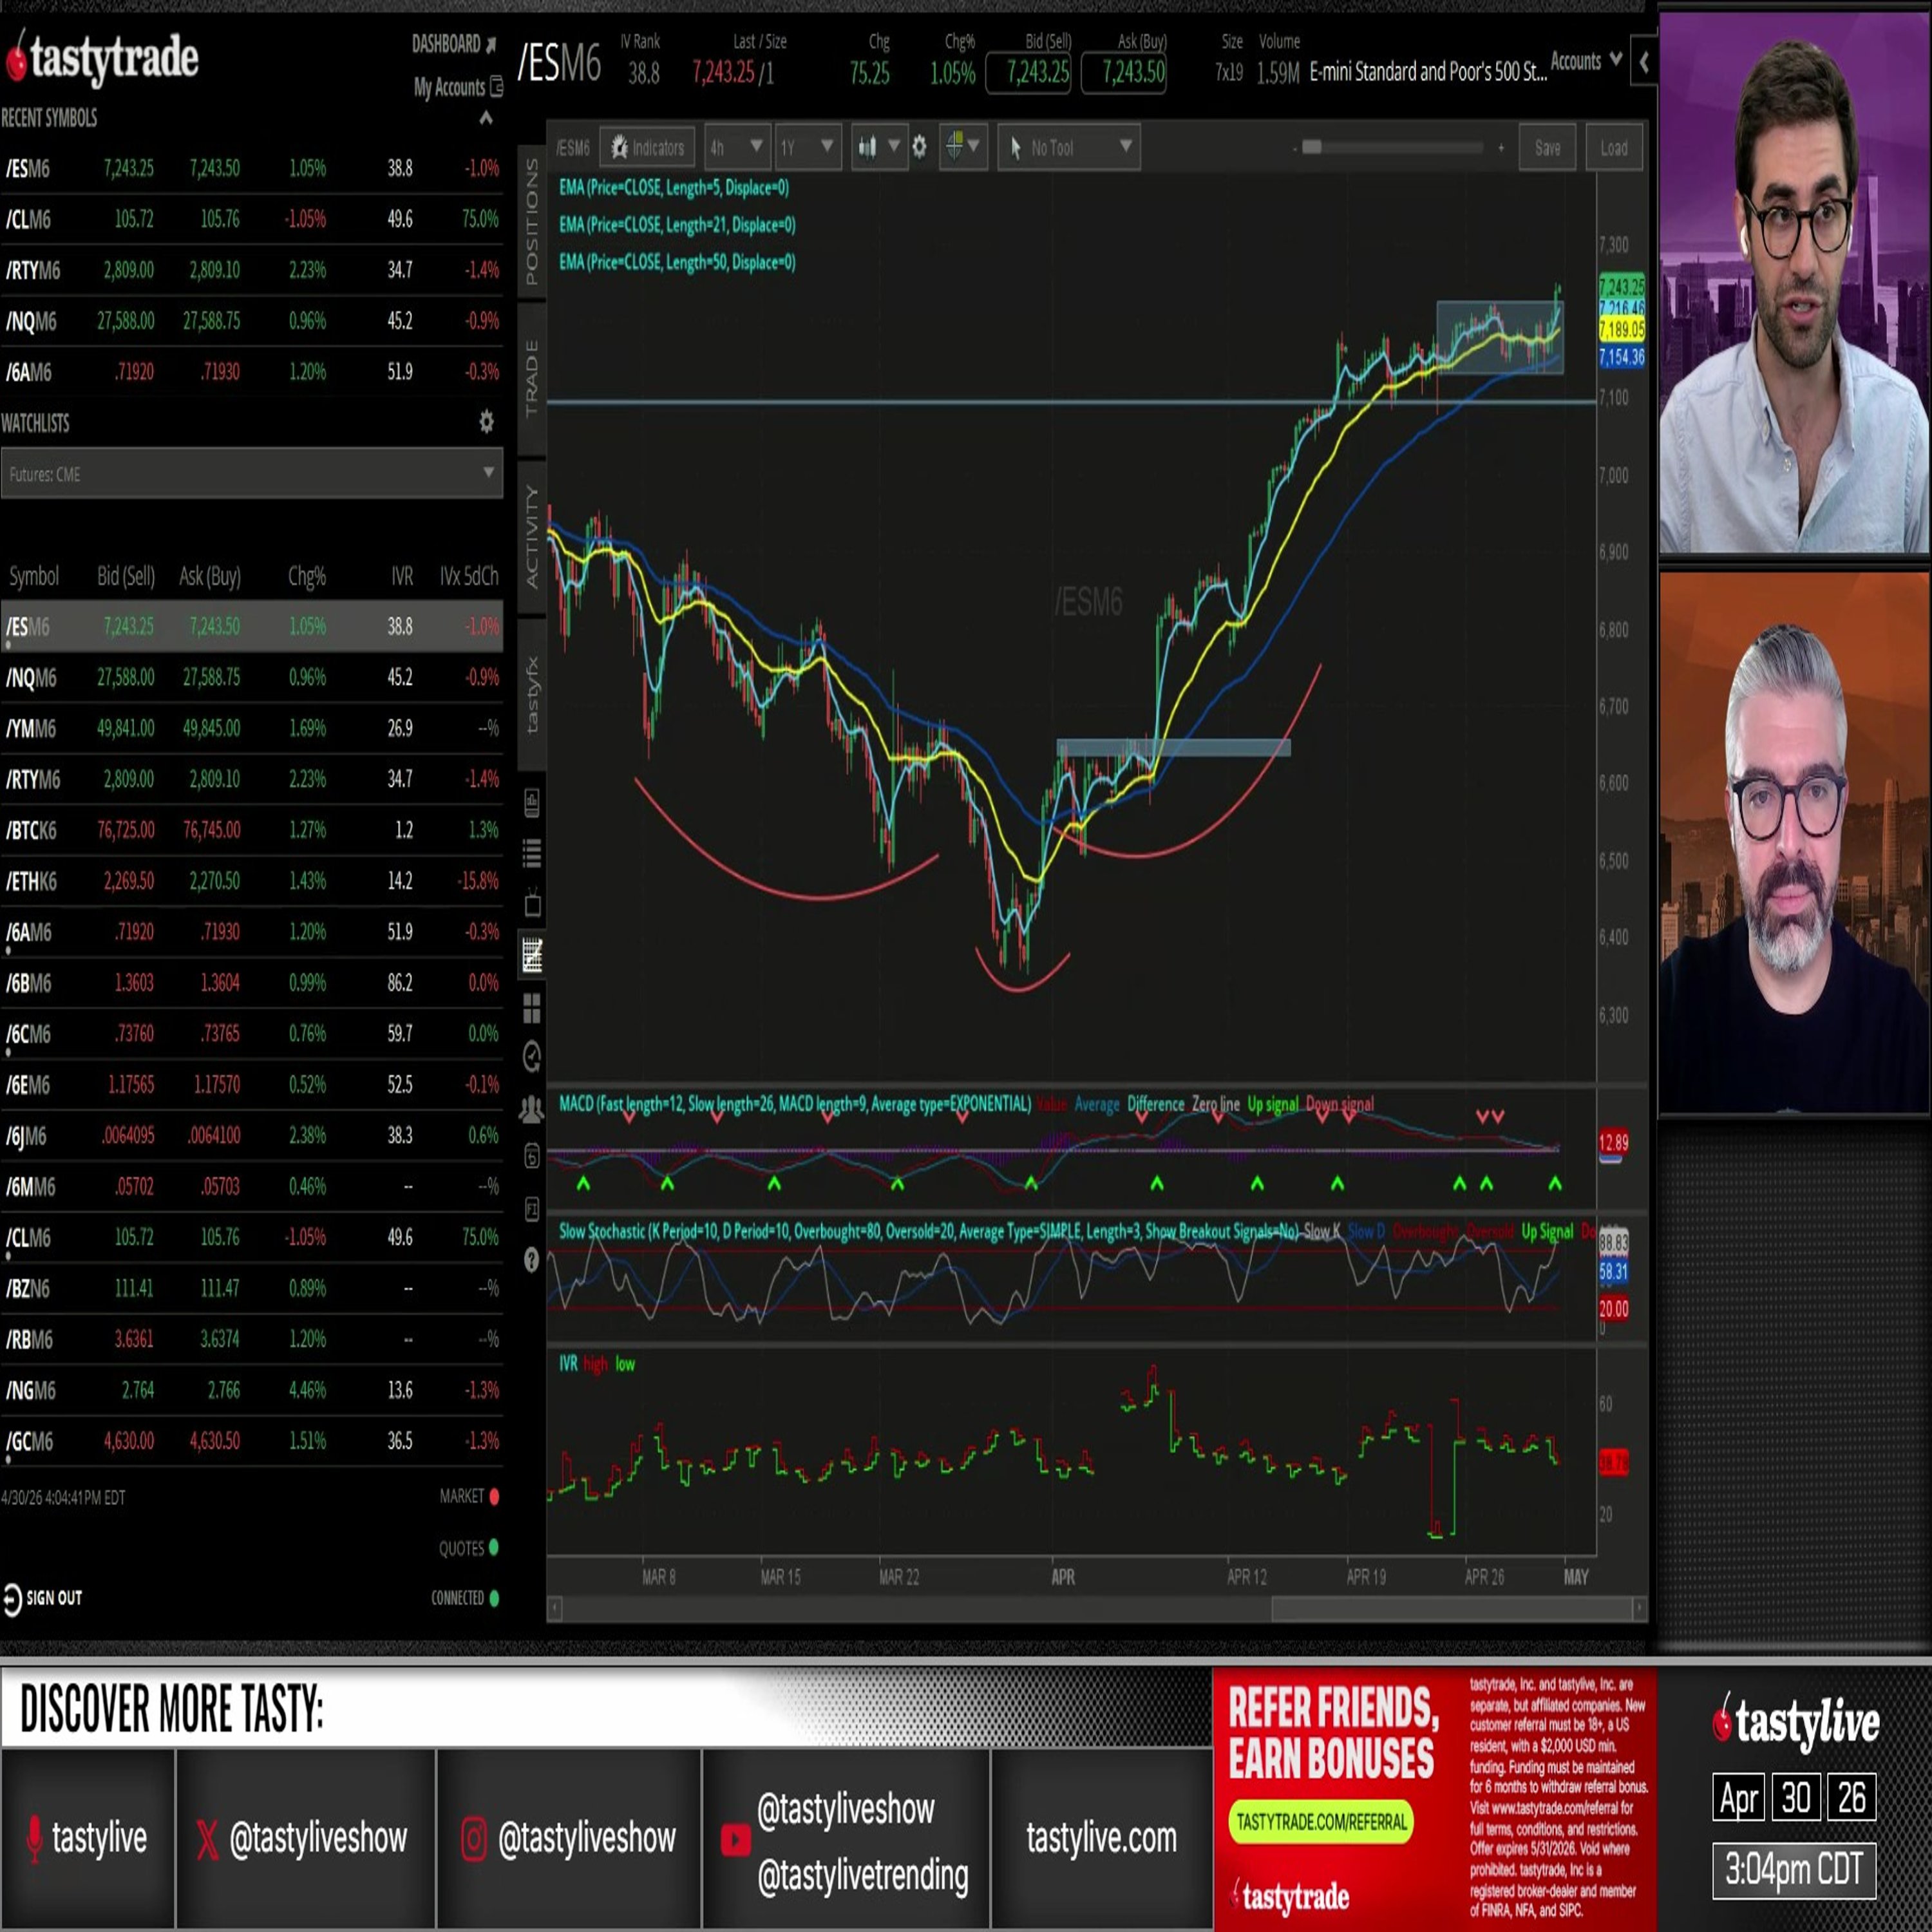Open My Accounts
Screen dimensions: 1932x1932
[449, 87]
